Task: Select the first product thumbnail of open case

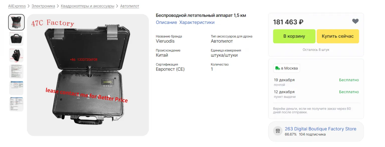Action: [16, 22]
